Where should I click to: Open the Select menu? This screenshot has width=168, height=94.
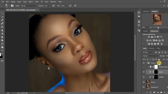[x=31, y=2]
